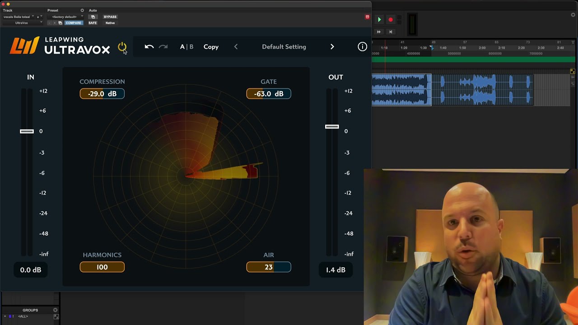Toggle the Native processing button
The width and height of the screenshot is (578, 325).
coord(110,23)
